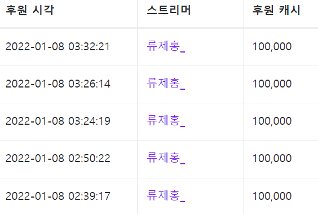Click 100,000 amount in 03:32:21 row
This screenshot has height=214, width=318.
pos(272,47)
